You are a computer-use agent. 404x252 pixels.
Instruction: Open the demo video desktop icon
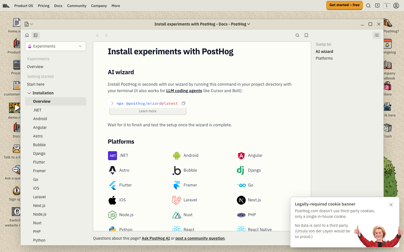(x=15, y=110)
